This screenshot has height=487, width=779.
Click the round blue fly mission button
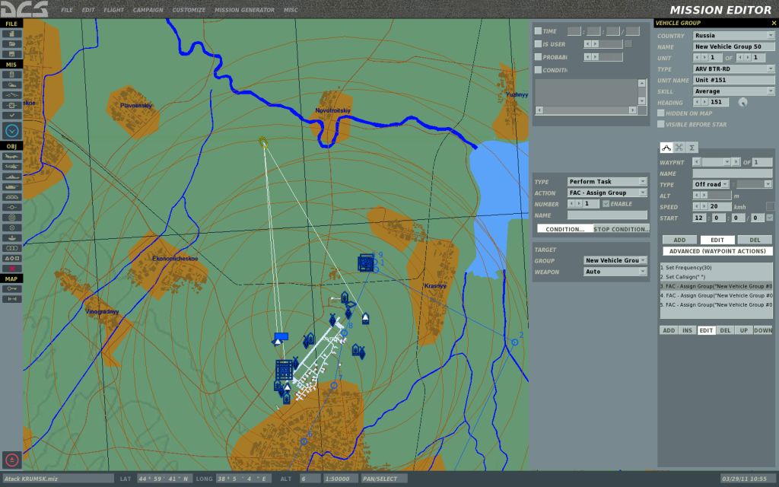coord(12,131)
